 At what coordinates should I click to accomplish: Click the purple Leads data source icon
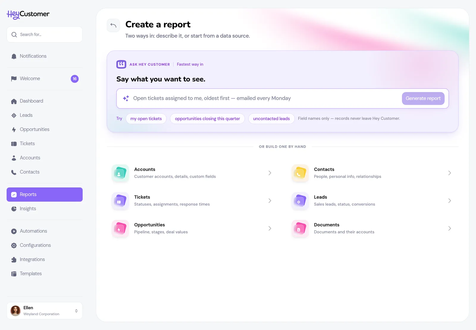[x=300, y=201]
